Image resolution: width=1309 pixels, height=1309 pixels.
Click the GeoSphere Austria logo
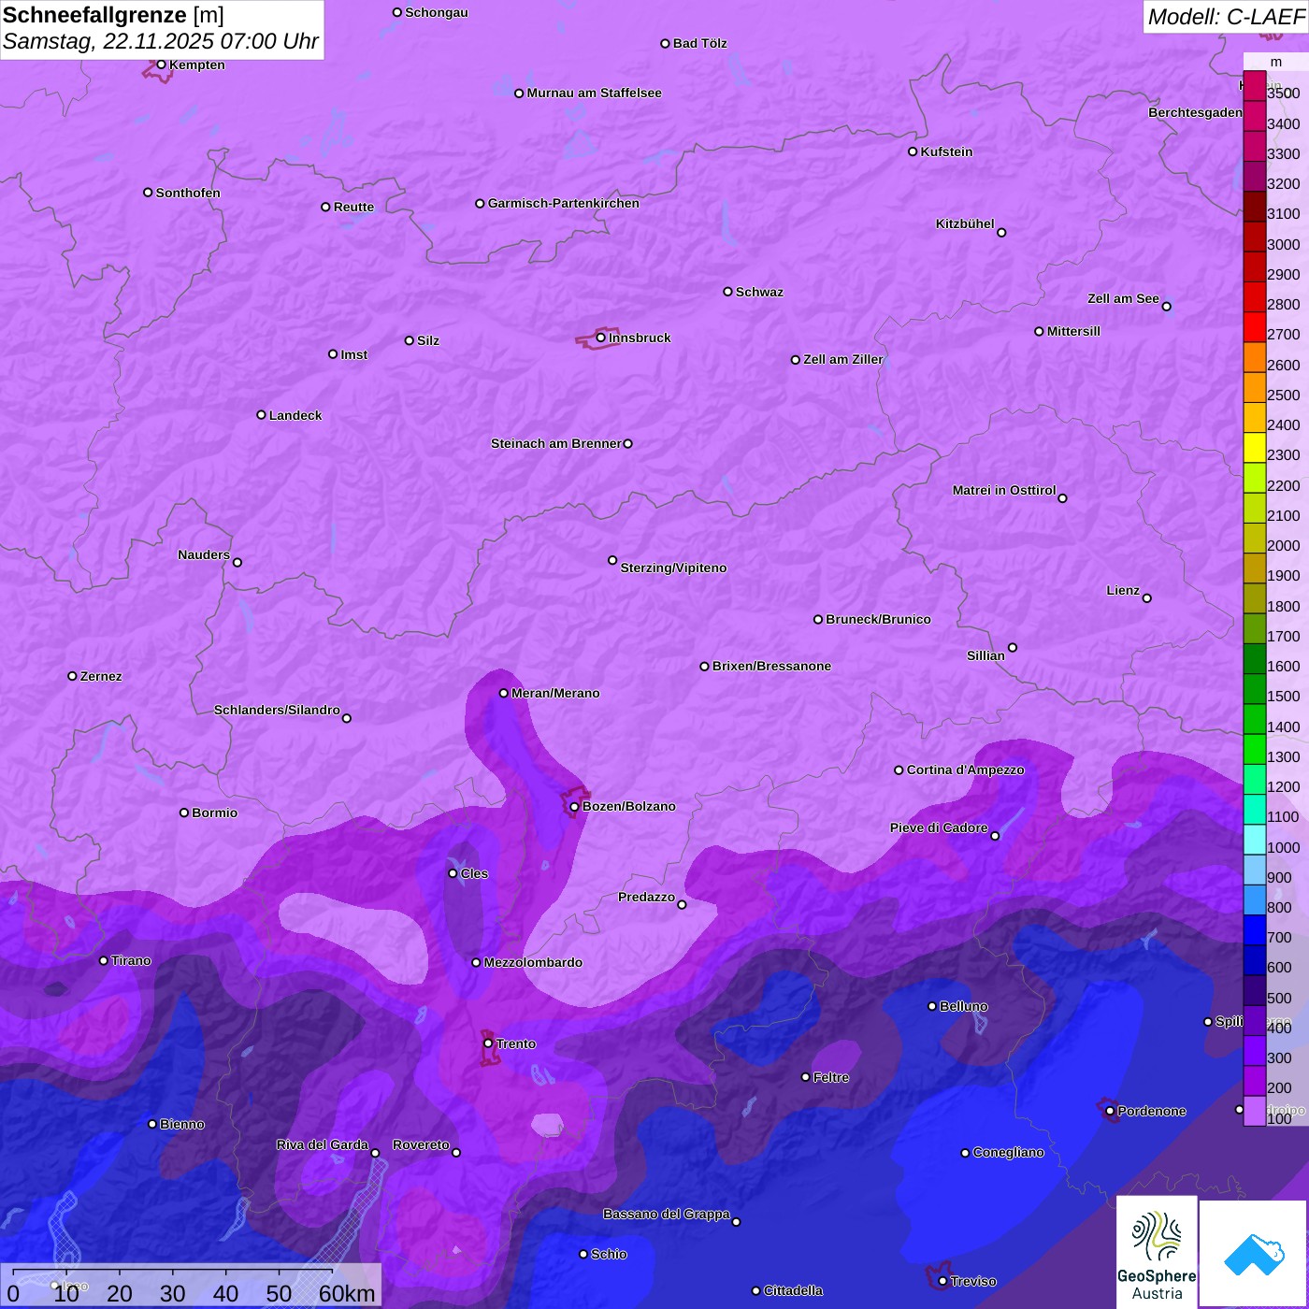pos(1157,1252)
